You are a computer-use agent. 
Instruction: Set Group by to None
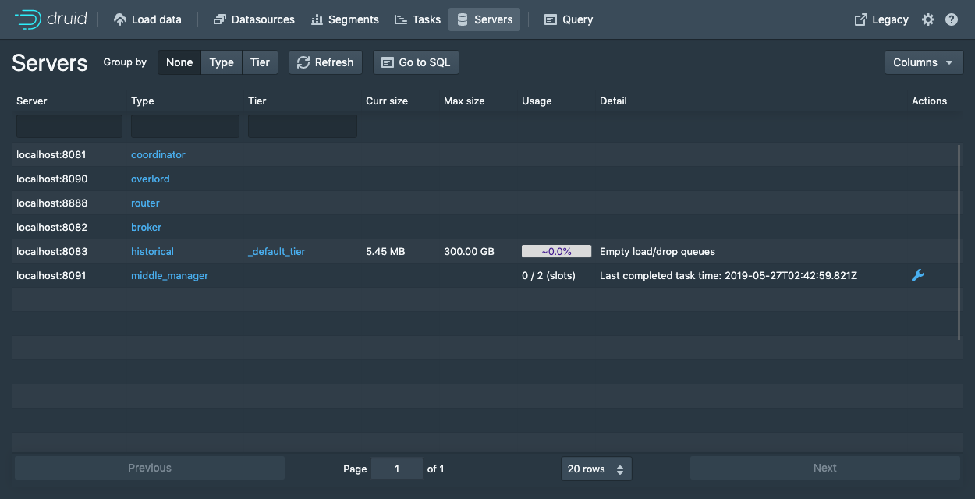pyautogui.click(x=179, y=62)
